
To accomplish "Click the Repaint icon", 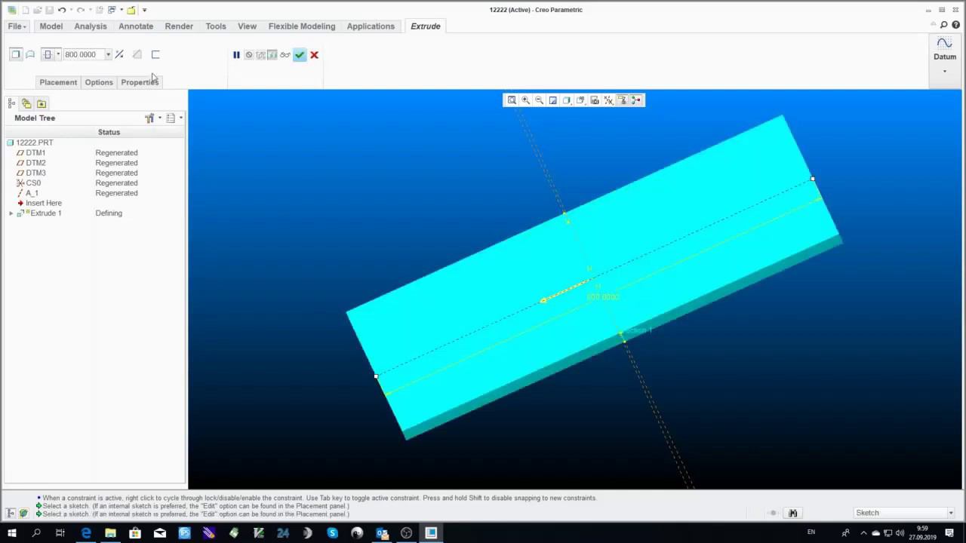I will pyautogui.click(x=552, y=100).
